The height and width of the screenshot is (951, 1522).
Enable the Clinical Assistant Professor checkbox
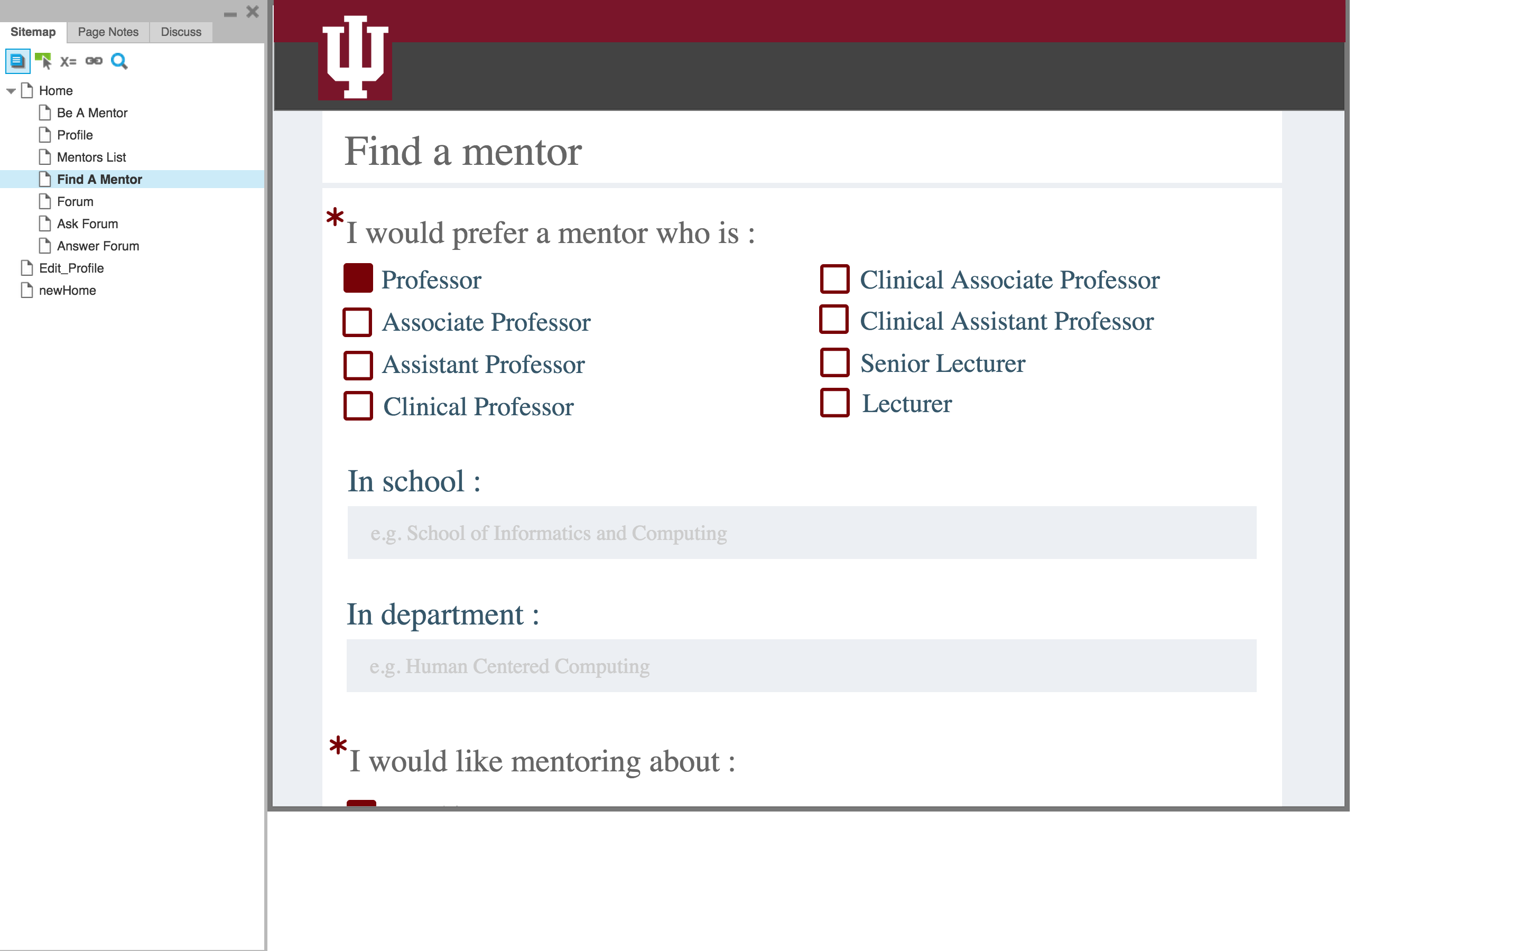point(834,320)
